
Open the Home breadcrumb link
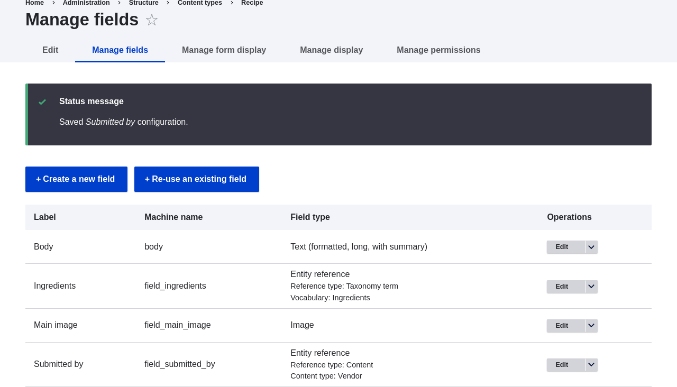[34, 2]
